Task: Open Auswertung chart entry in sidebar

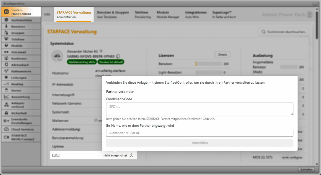Action: click(x=21, y=97)
